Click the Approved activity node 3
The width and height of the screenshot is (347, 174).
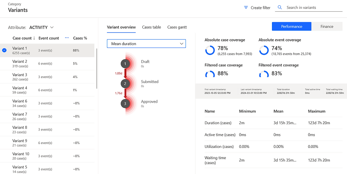point(125,104)
